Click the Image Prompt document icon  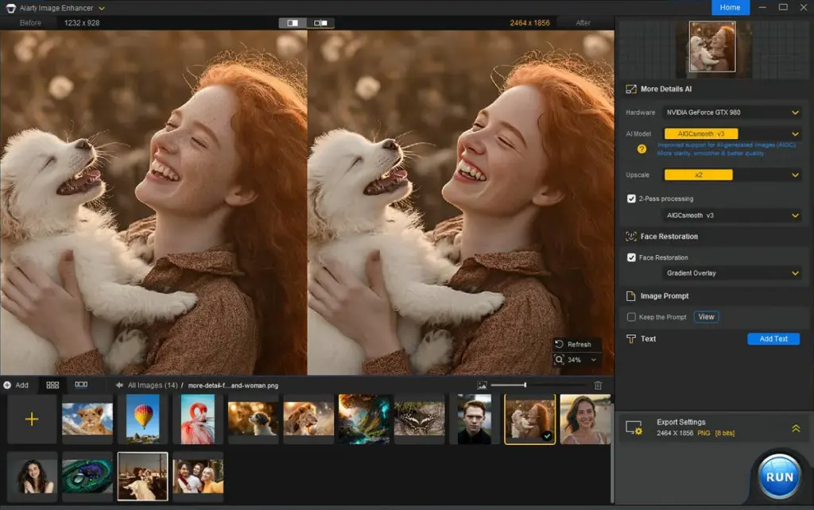(630, 296)
